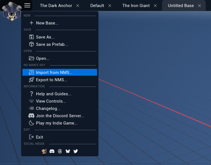Choose New Base from the menu
This screenshot has height=165, width=211.
pos(47,23)
